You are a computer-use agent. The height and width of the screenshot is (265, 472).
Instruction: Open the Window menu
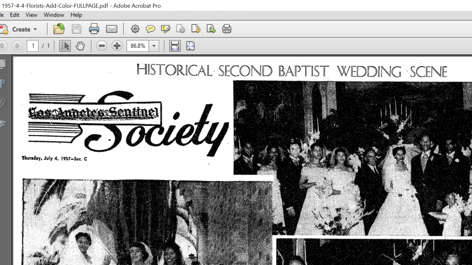pos(54,15)
